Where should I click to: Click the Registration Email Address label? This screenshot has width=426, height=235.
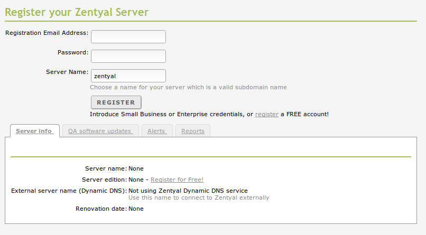coord(47,33)
